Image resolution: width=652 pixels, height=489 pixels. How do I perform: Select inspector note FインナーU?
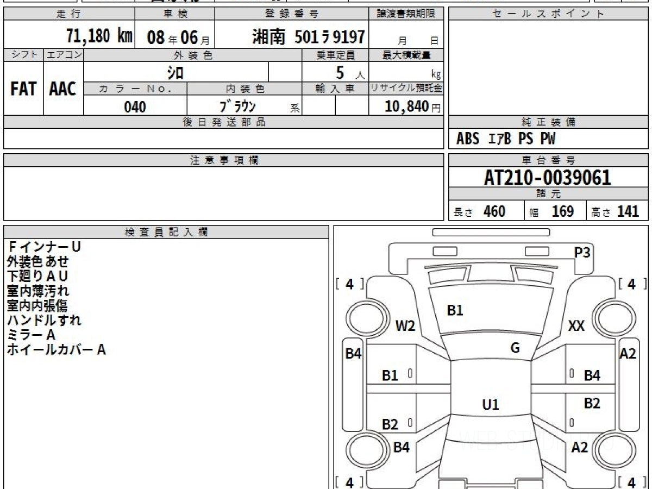tap(44, 247)
